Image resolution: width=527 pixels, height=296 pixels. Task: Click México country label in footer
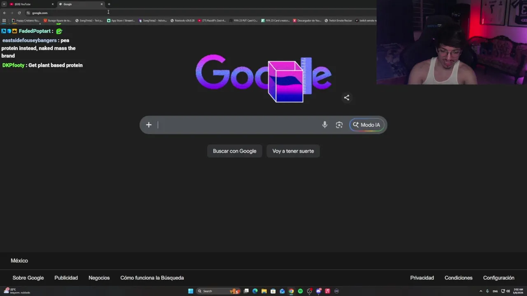click(19, 261)
